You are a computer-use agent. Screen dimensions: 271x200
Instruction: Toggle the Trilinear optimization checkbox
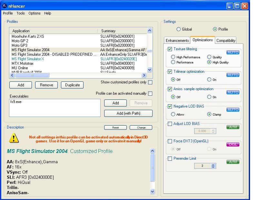pyautogui.click(x=170, y=71)
